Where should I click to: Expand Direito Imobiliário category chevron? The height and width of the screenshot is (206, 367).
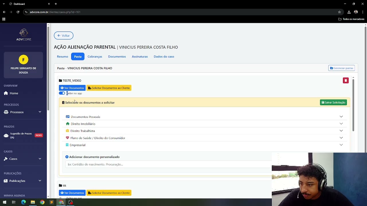(341, 124)
